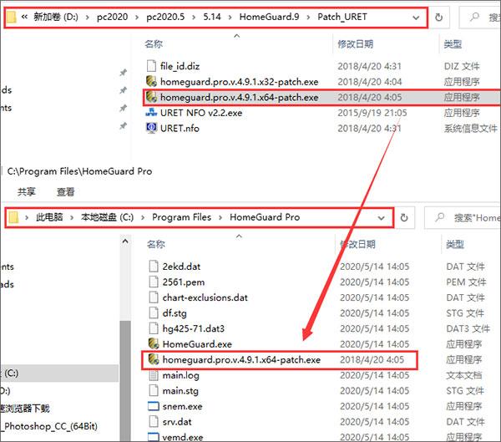The width and height of the screenshot is (501, 442).
Task: Click the search box in the HomeGuard Pro window
Action: [x=463, y=217]
